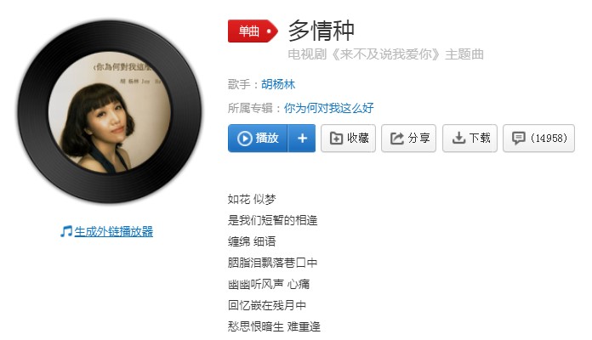This screenshot has width=592, height=340.
Task: Open album 你为何对我这么好 link
Action: pyautogui.click(x=328, y=108)
